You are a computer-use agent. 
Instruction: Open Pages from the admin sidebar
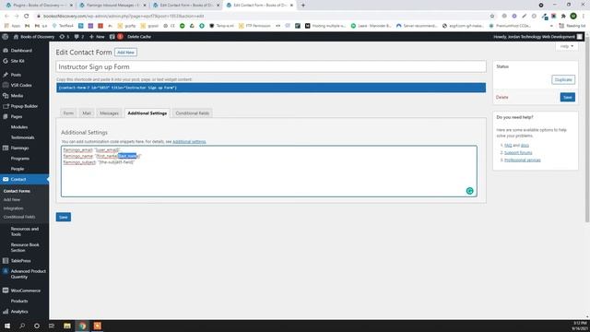17,117
